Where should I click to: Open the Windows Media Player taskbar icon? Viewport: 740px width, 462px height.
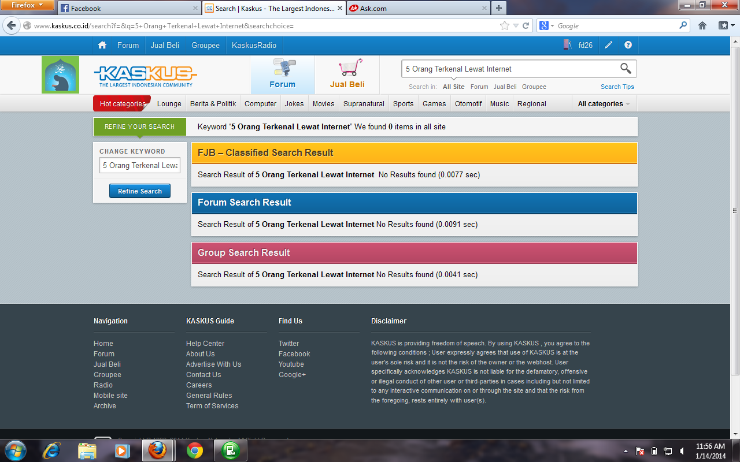point(122,450)
